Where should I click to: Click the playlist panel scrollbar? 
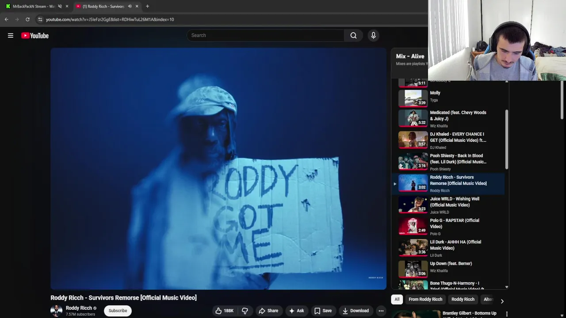(x=507, y=139)
